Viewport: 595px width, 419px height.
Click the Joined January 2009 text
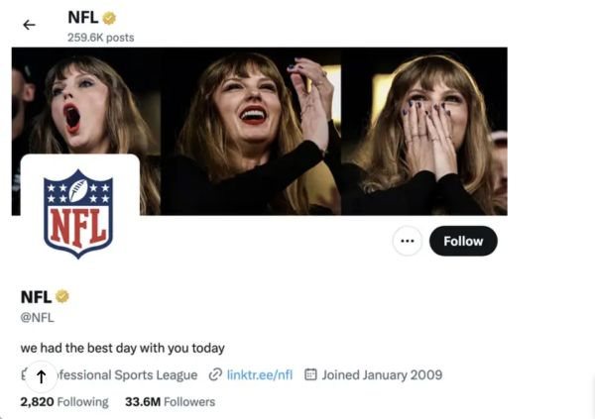pyautogui.click(x=382, y=375)
